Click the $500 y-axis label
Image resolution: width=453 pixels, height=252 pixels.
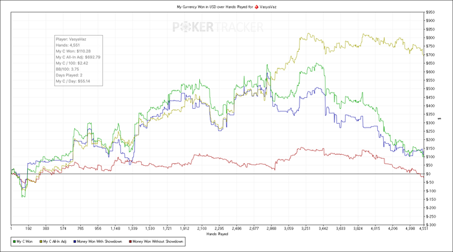430,89
